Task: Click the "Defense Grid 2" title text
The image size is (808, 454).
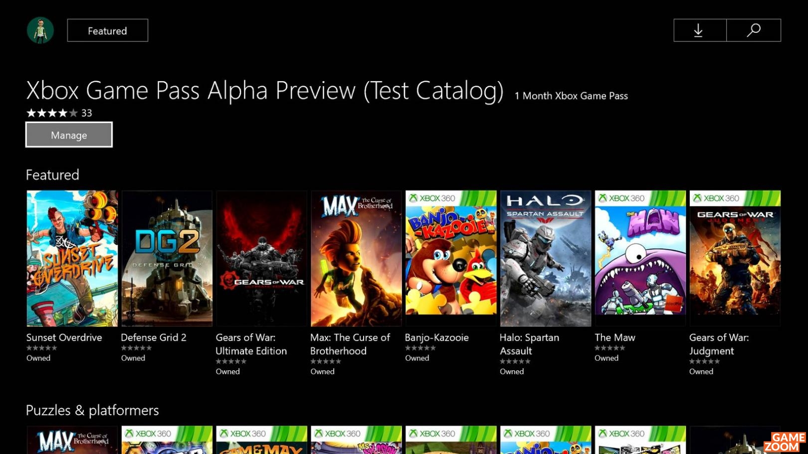Action: 154,337
